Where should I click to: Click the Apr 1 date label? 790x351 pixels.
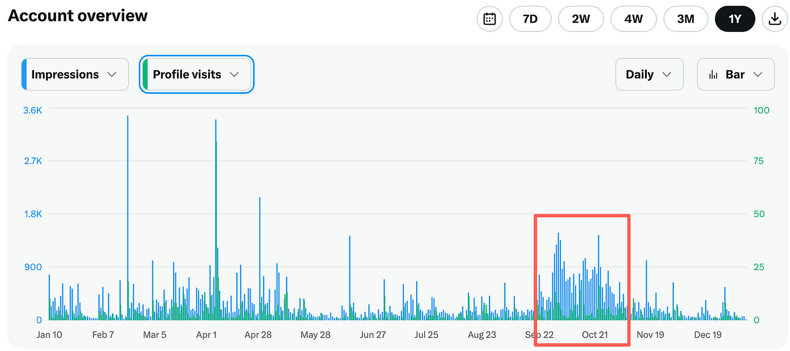(206, 335)
